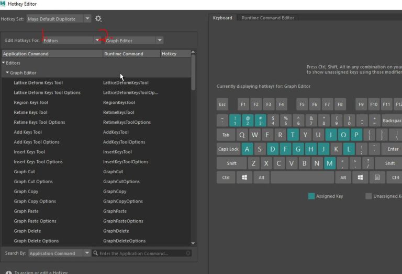Click the Unassigned Key gray legend swatch
402x274 pixels.
pyautogui.click(x=368, y=196)
